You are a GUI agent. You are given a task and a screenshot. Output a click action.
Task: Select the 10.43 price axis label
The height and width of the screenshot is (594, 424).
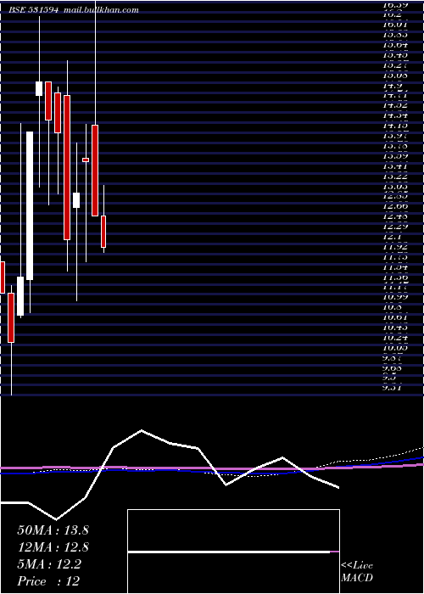coord(396,328)
